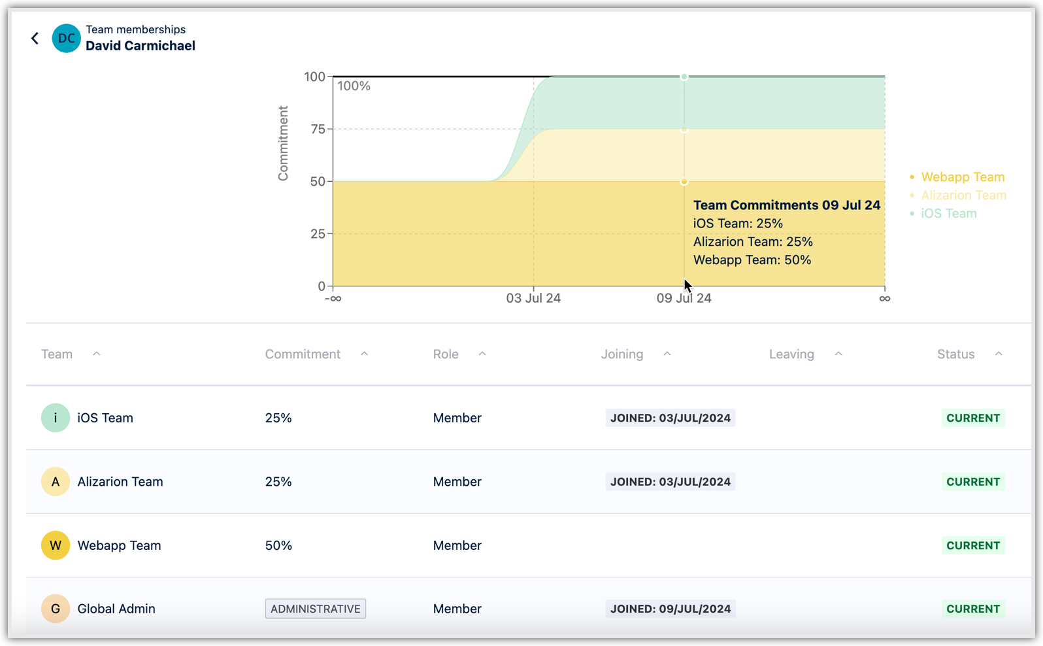
Task: Select the Webapp Team avatar icon
Action: pyautogui.click(x=56, y=545)
